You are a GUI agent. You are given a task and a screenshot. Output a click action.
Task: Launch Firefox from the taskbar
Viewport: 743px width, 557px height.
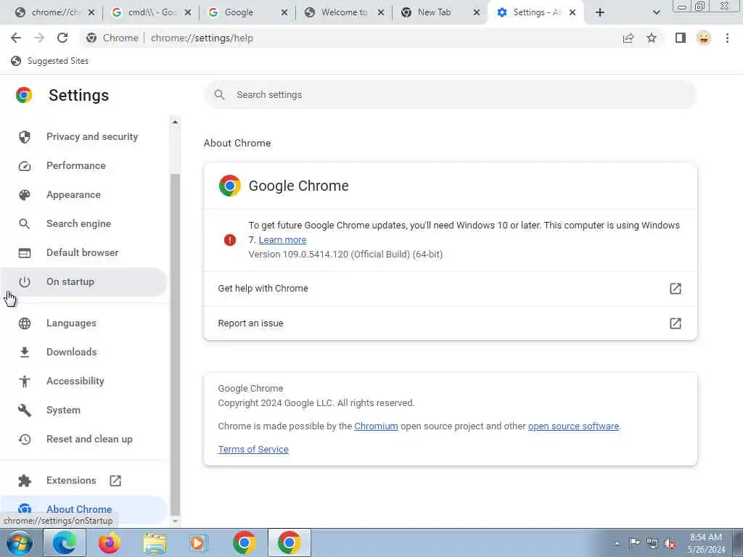(110, 542)
